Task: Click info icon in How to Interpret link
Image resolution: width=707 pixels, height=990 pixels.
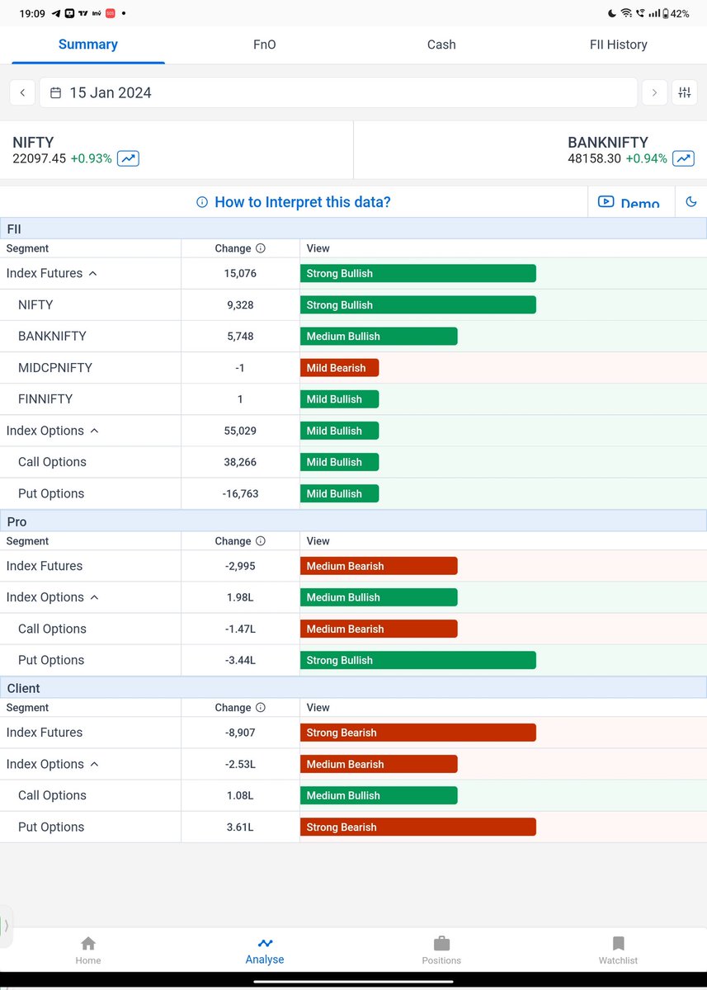Action: tap(202, 202)
